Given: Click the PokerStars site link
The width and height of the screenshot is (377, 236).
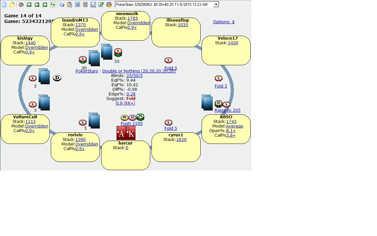Looking at the screenshot, I should point(87,71).
